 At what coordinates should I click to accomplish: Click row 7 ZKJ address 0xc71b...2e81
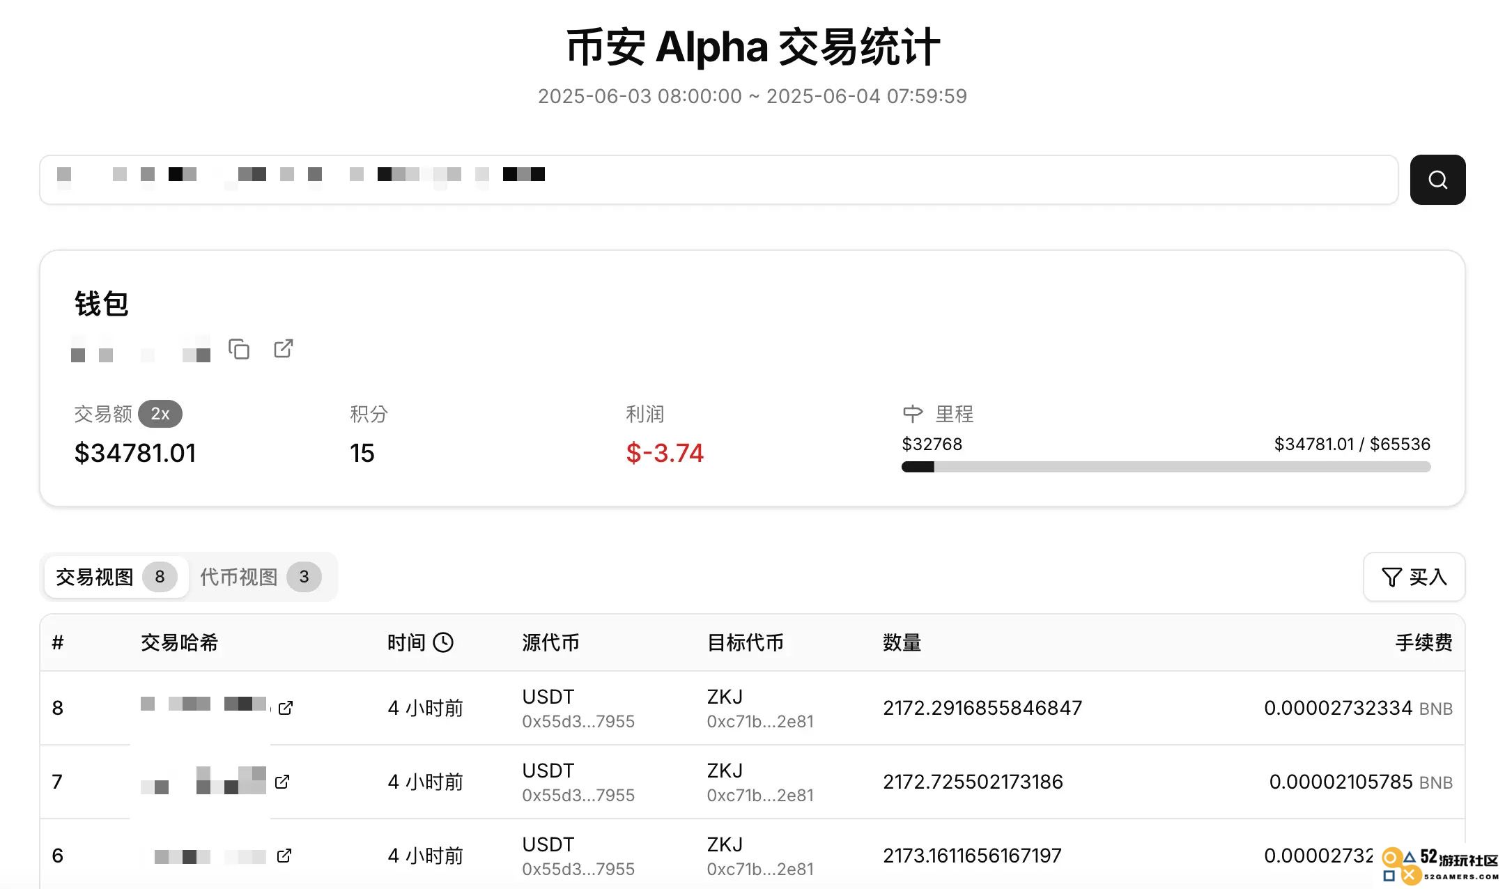(x=760, y=796)
